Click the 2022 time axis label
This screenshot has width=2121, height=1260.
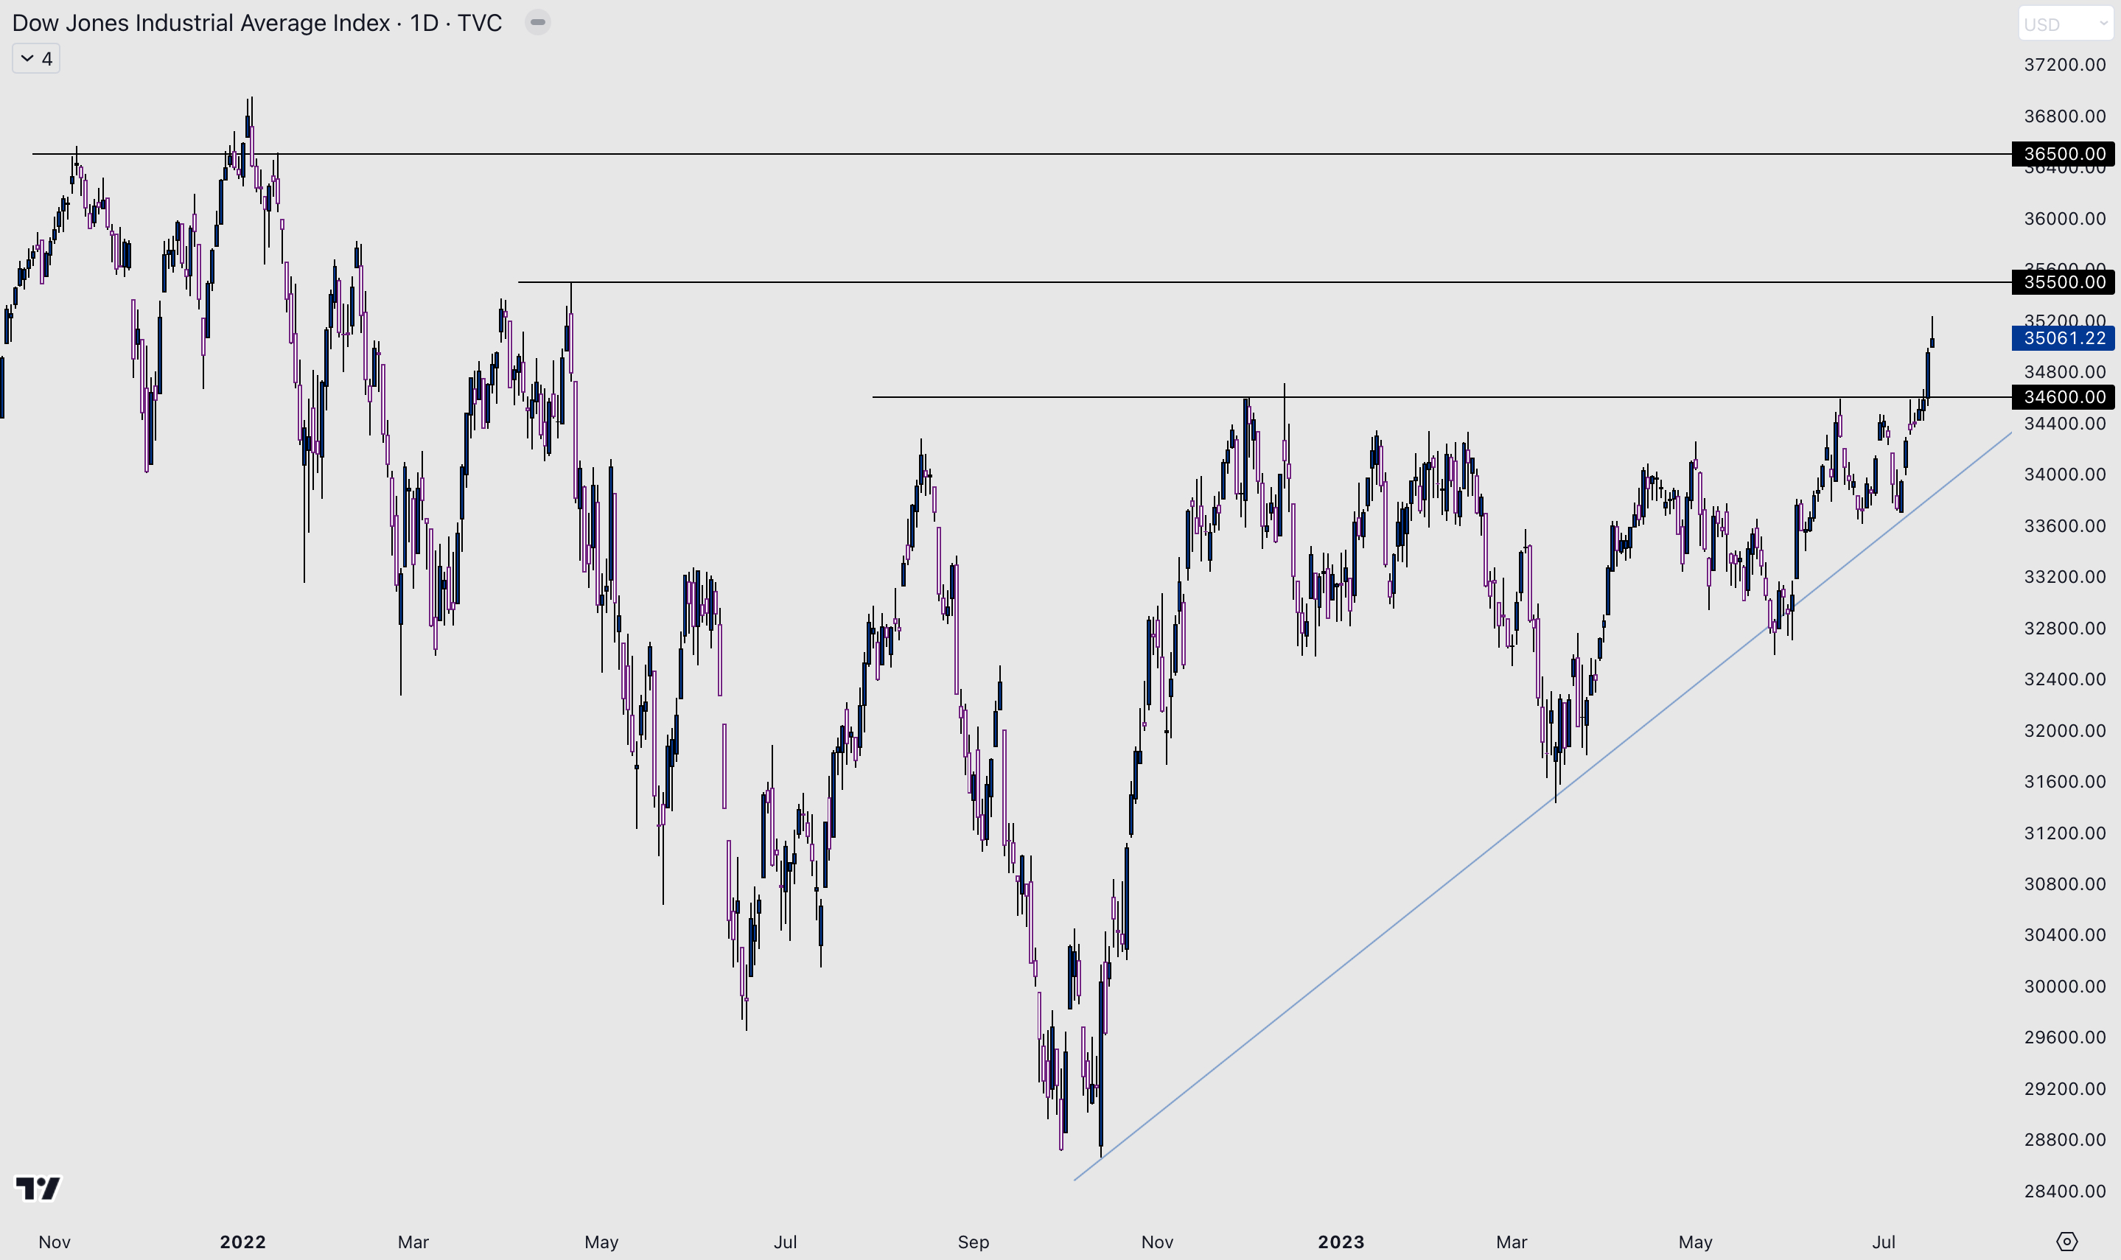[243, 1242]
